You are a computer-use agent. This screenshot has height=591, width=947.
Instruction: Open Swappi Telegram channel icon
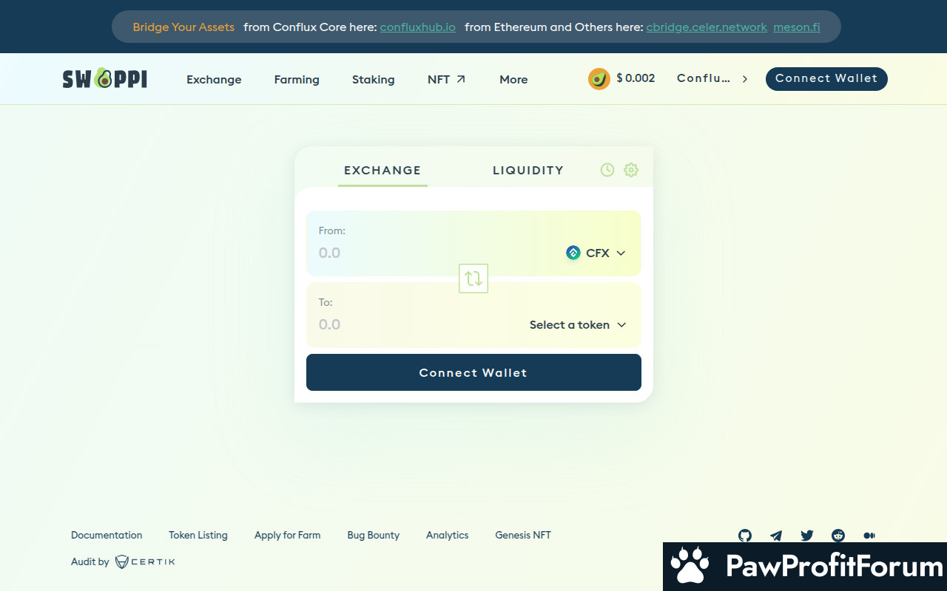pos(776,536)
